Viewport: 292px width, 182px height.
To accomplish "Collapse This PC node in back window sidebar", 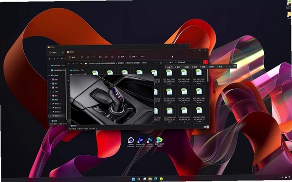I will tap(49, 75).
